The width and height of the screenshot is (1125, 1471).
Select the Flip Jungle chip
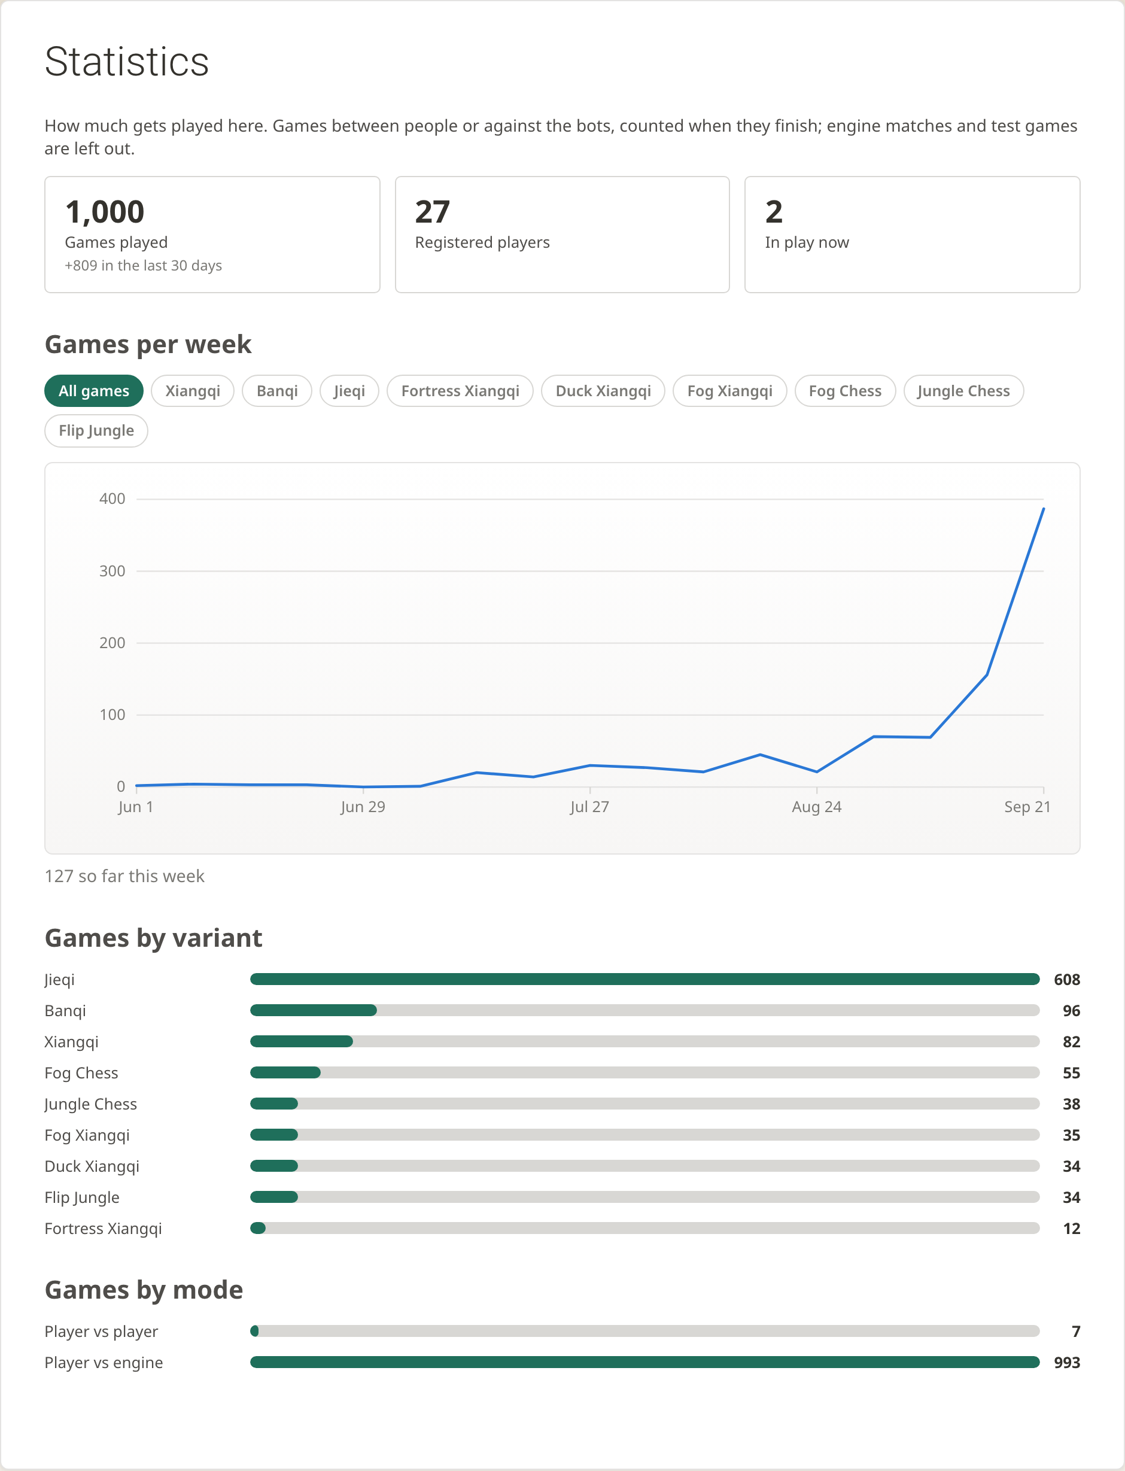click(x=96, y=430)
